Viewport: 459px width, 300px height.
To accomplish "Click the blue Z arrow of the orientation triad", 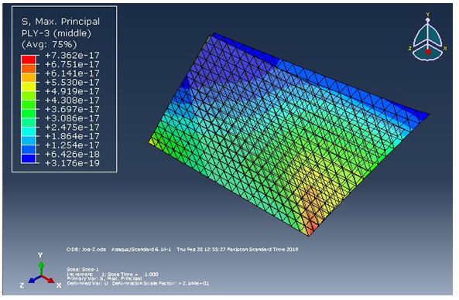I will [35, 279].
